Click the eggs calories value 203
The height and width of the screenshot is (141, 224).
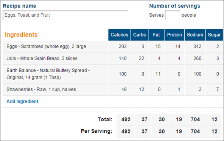[x=123, y=46]
